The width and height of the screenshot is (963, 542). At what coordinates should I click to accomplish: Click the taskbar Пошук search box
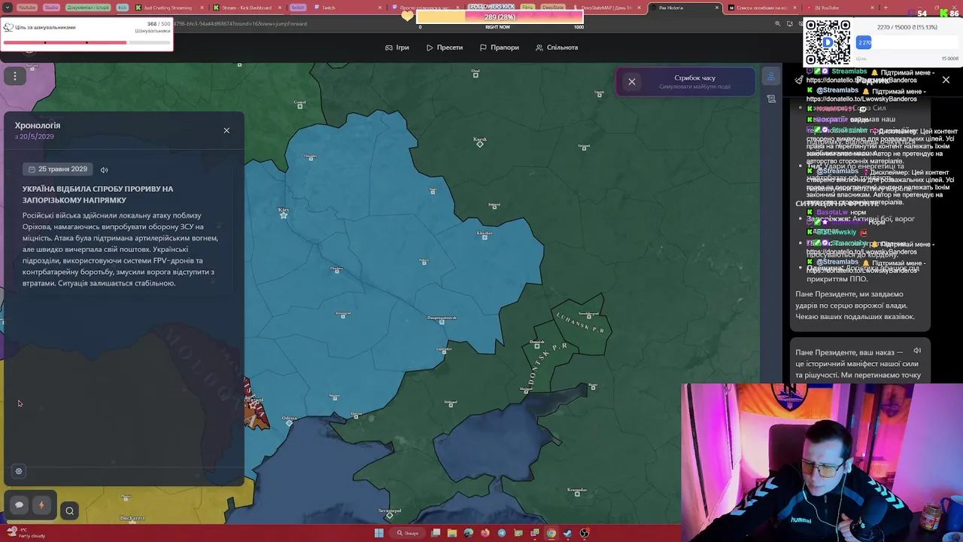click(409, 533)
